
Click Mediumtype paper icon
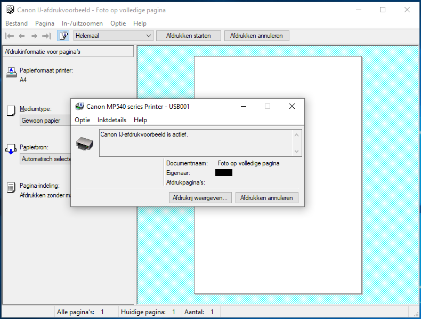[x=11, y=111]
